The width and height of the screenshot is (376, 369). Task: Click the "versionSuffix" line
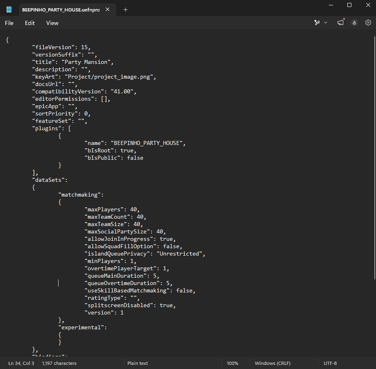(x=64, y=54)
